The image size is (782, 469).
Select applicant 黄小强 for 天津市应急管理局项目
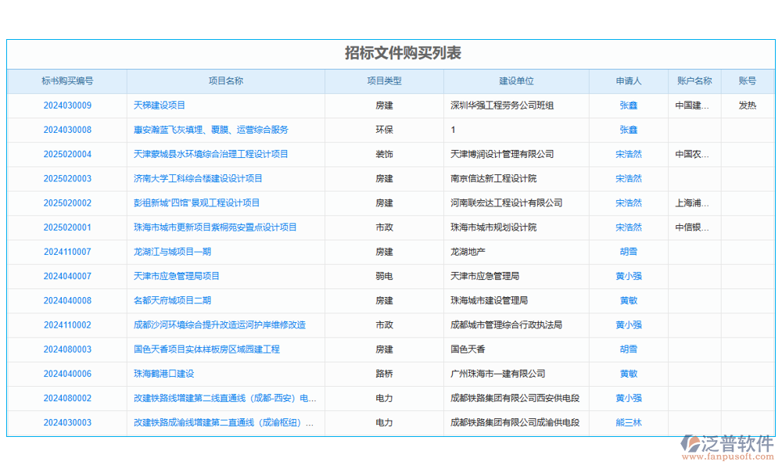(x=629, y=276)
